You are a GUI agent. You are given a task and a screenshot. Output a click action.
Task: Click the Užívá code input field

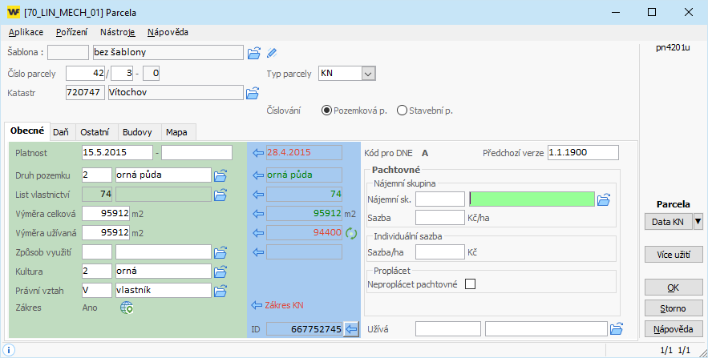(x=448, y=328)
